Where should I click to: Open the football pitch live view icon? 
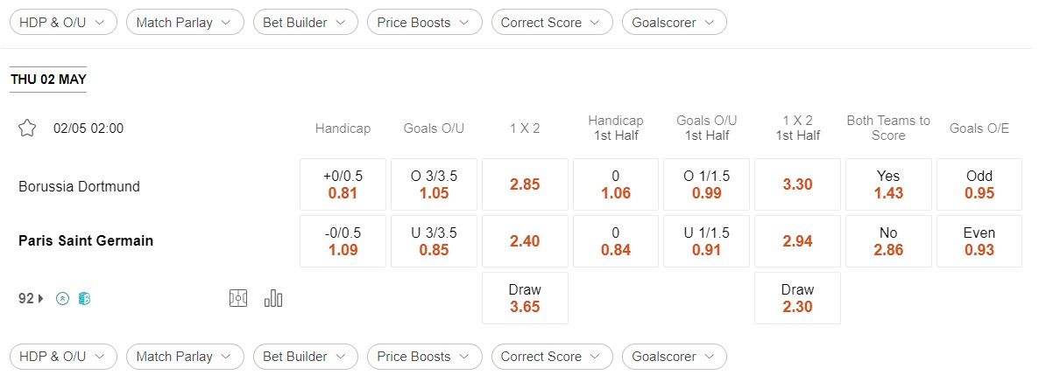(238, 299)
